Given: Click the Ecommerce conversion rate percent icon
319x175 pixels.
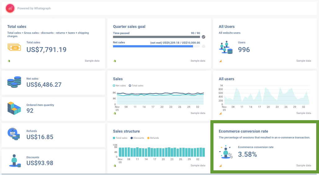Looking at the screenshot, I should [x=226, y=152].
